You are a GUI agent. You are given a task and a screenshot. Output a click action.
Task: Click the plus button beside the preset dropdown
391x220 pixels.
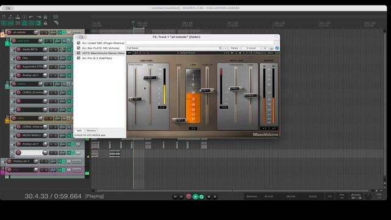click(x=225, y=48)
